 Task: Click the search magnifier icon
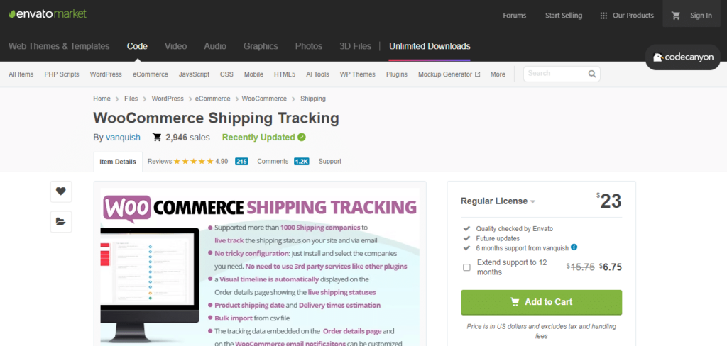pos(592,74)
